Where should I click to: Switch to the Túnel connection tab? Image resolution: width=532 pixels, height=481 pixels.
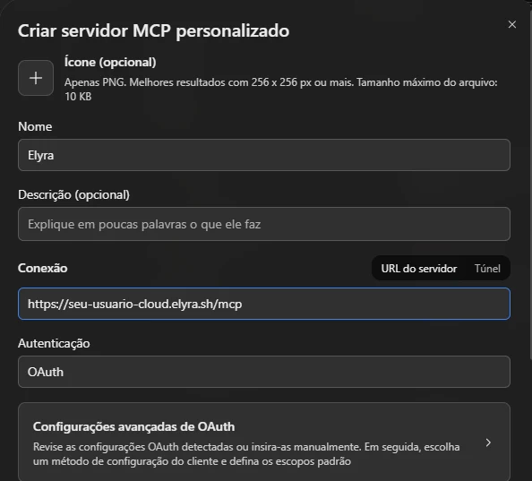487,269
